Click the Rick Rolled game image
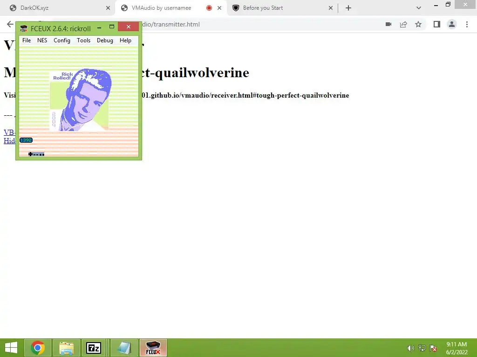The width and height of the screenshot is (477, 357). coord(81,100)
